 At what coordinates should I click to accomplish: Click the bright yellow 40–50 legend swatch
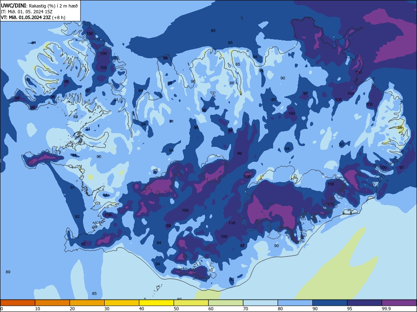(156, 303)
